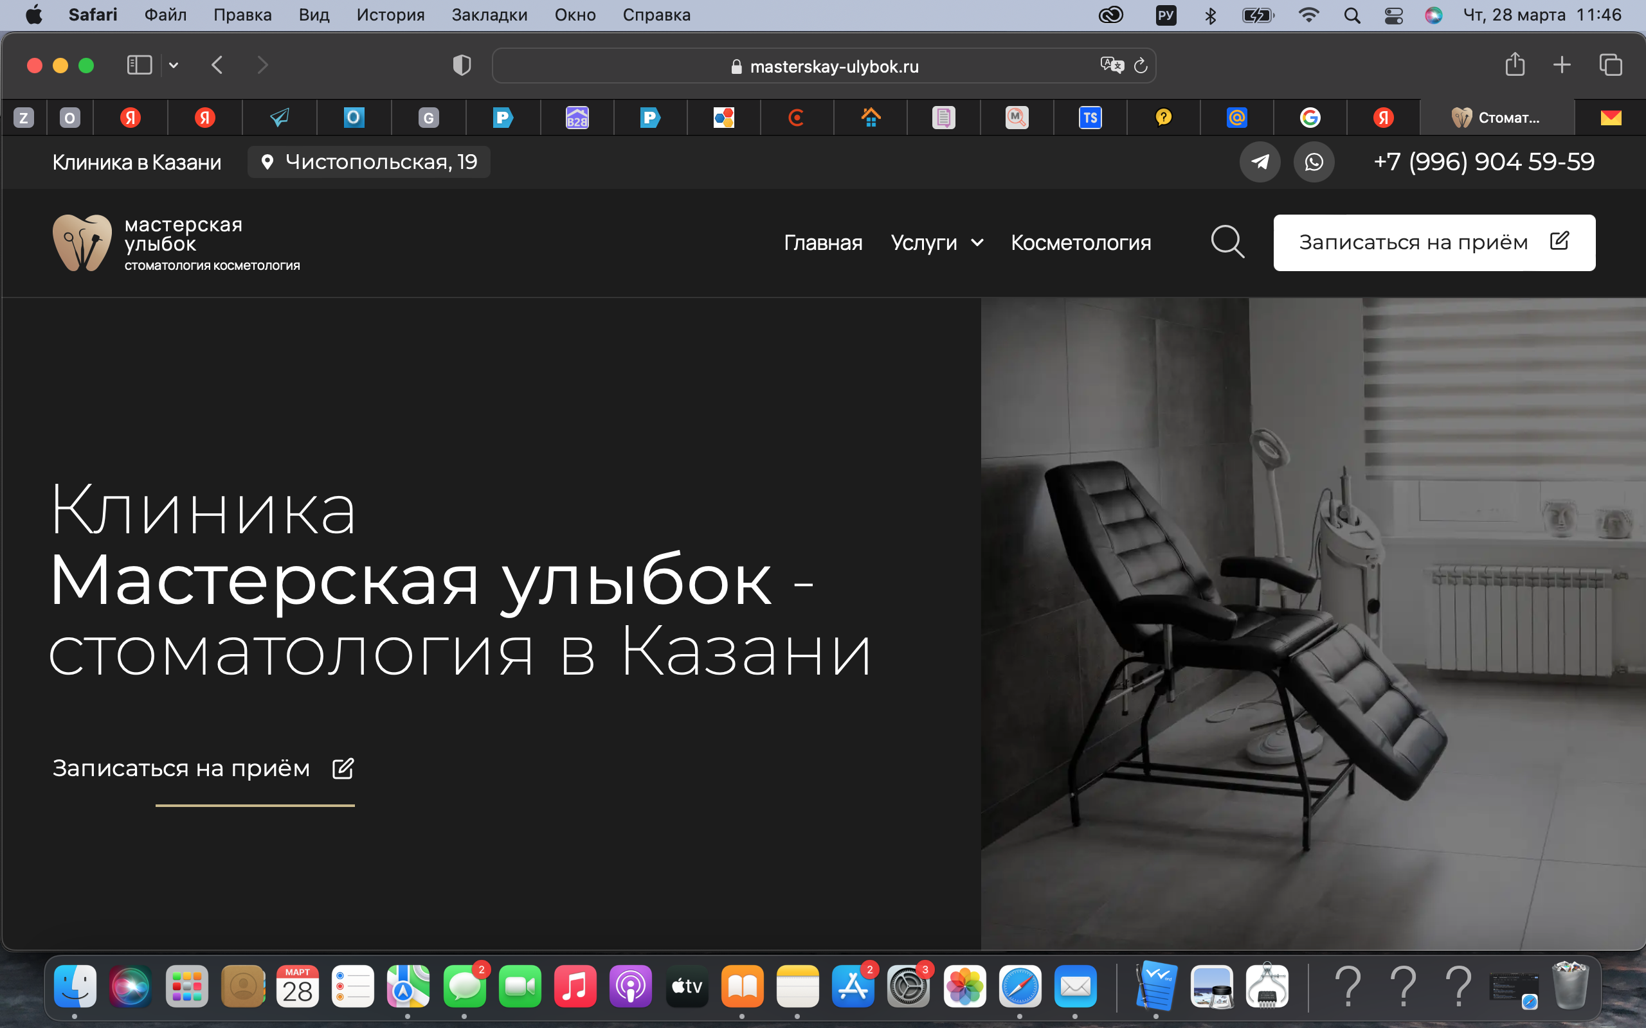This screenshot has height=1028, width=1646.
Task: Show the tab overview icon
Action: pyautogui.click(x=1611, y=66)
